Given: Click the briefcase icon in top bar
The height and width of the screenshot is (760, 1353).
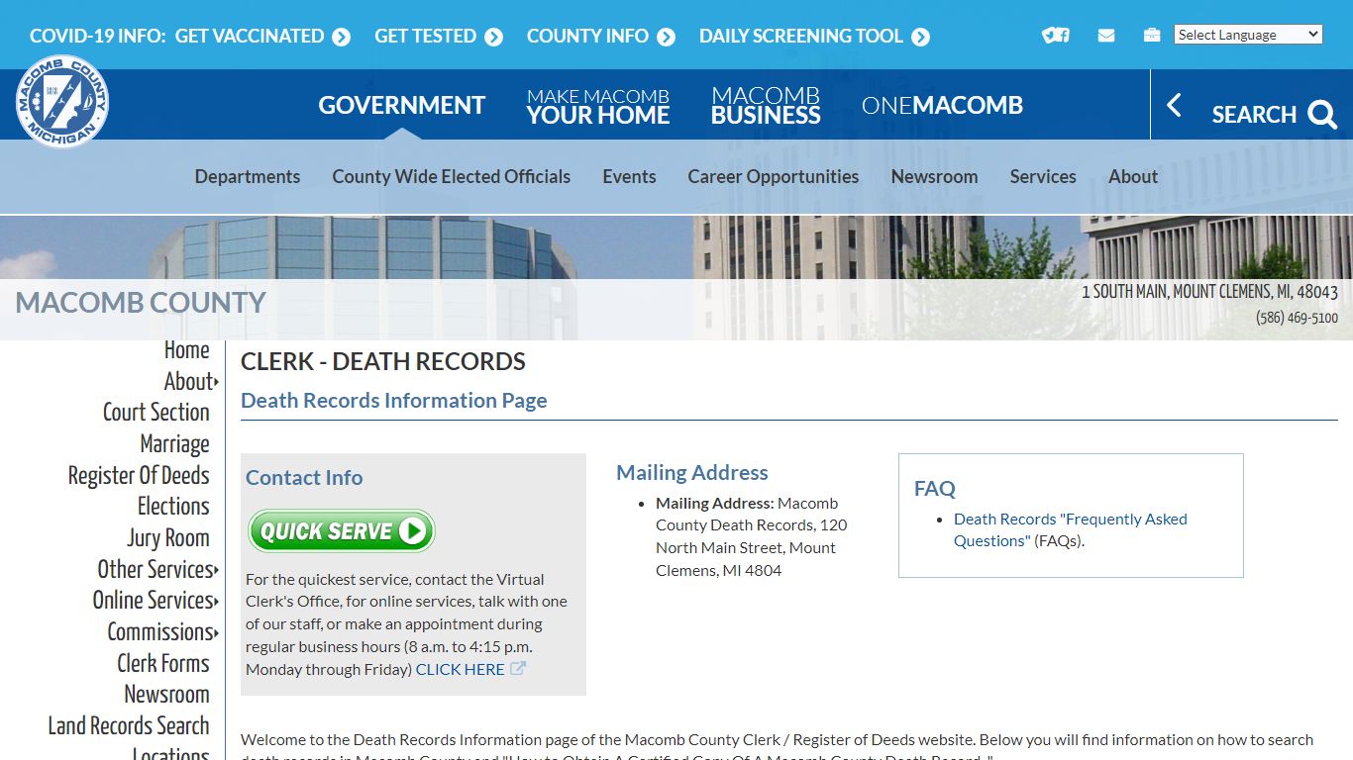Looking at the screenshot, I should 1151,35.
